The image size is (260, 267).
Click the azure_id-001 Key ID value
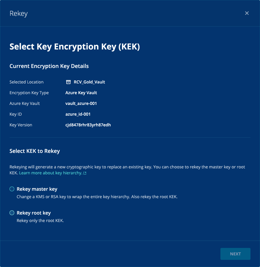pos(78,114)
